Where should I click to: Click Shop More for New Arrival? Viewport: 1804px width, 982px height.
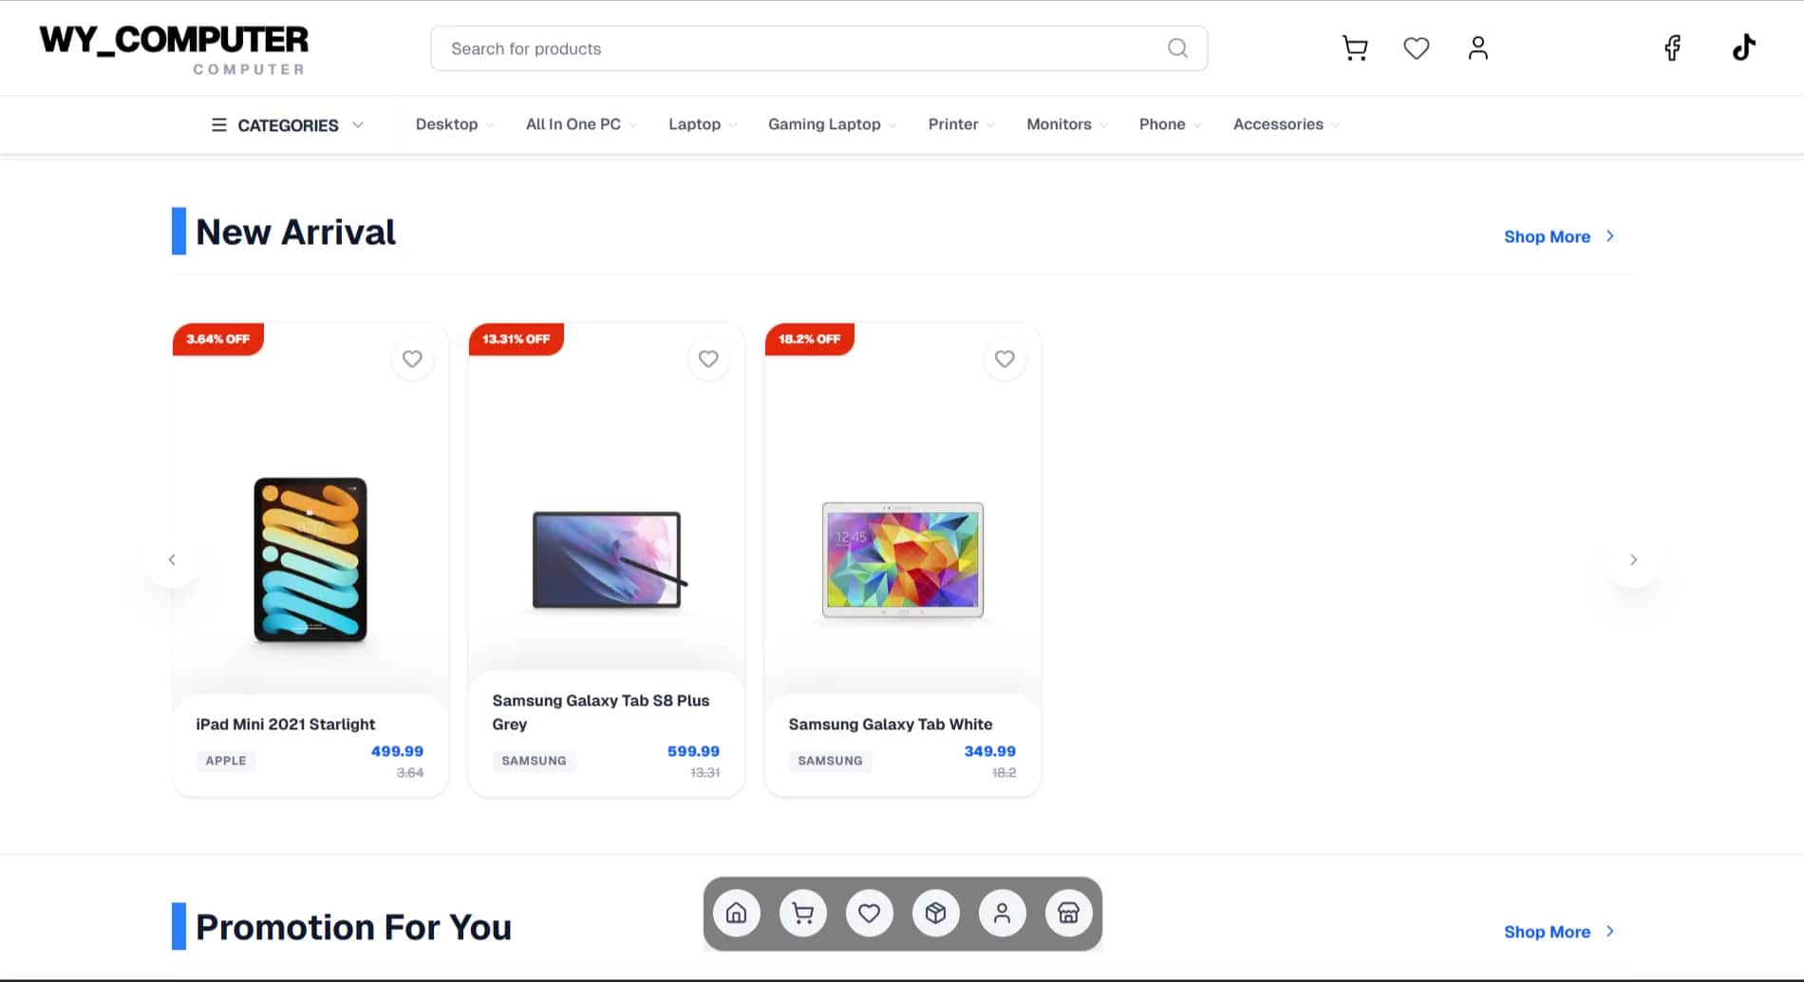tap(1559, 236)
